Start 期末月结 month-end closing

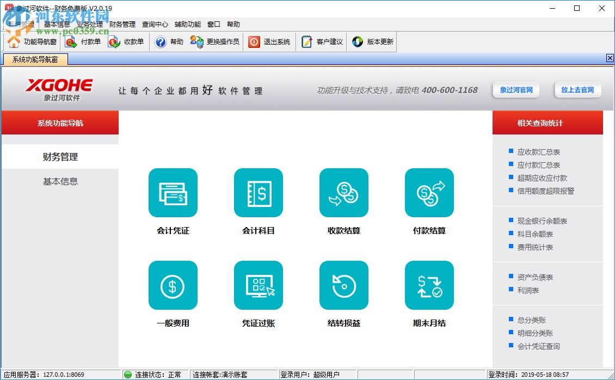429,285
